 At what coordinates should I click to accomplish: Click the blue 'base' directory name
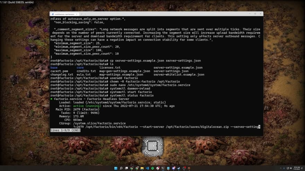[x=54, y=68]
